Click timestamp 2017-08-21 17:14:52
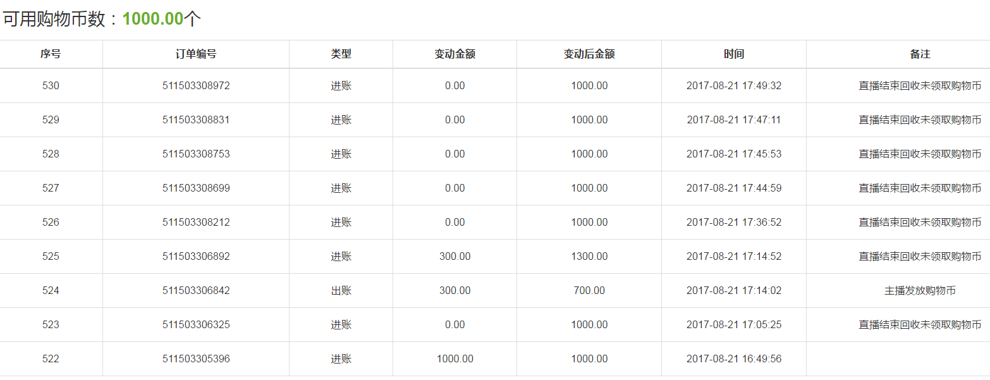The image size is (990, 380). coord(734,257)
